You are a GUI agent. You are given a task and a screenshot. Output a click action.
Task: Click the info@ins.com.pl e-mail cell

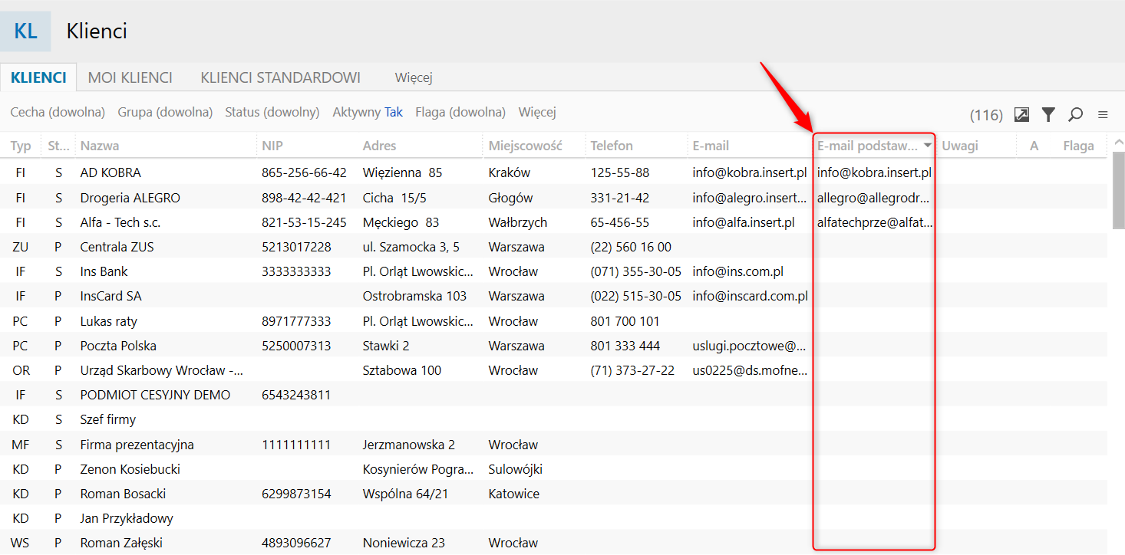(x=737, y=271)
